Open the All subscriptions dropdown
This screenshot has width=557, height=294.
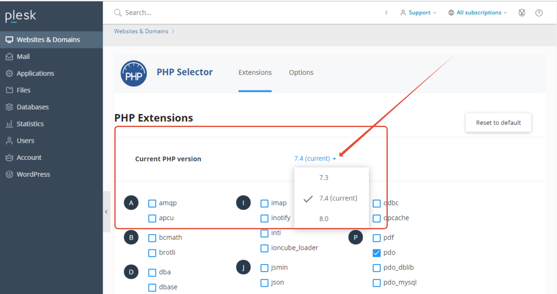click(x=478, y=13)
